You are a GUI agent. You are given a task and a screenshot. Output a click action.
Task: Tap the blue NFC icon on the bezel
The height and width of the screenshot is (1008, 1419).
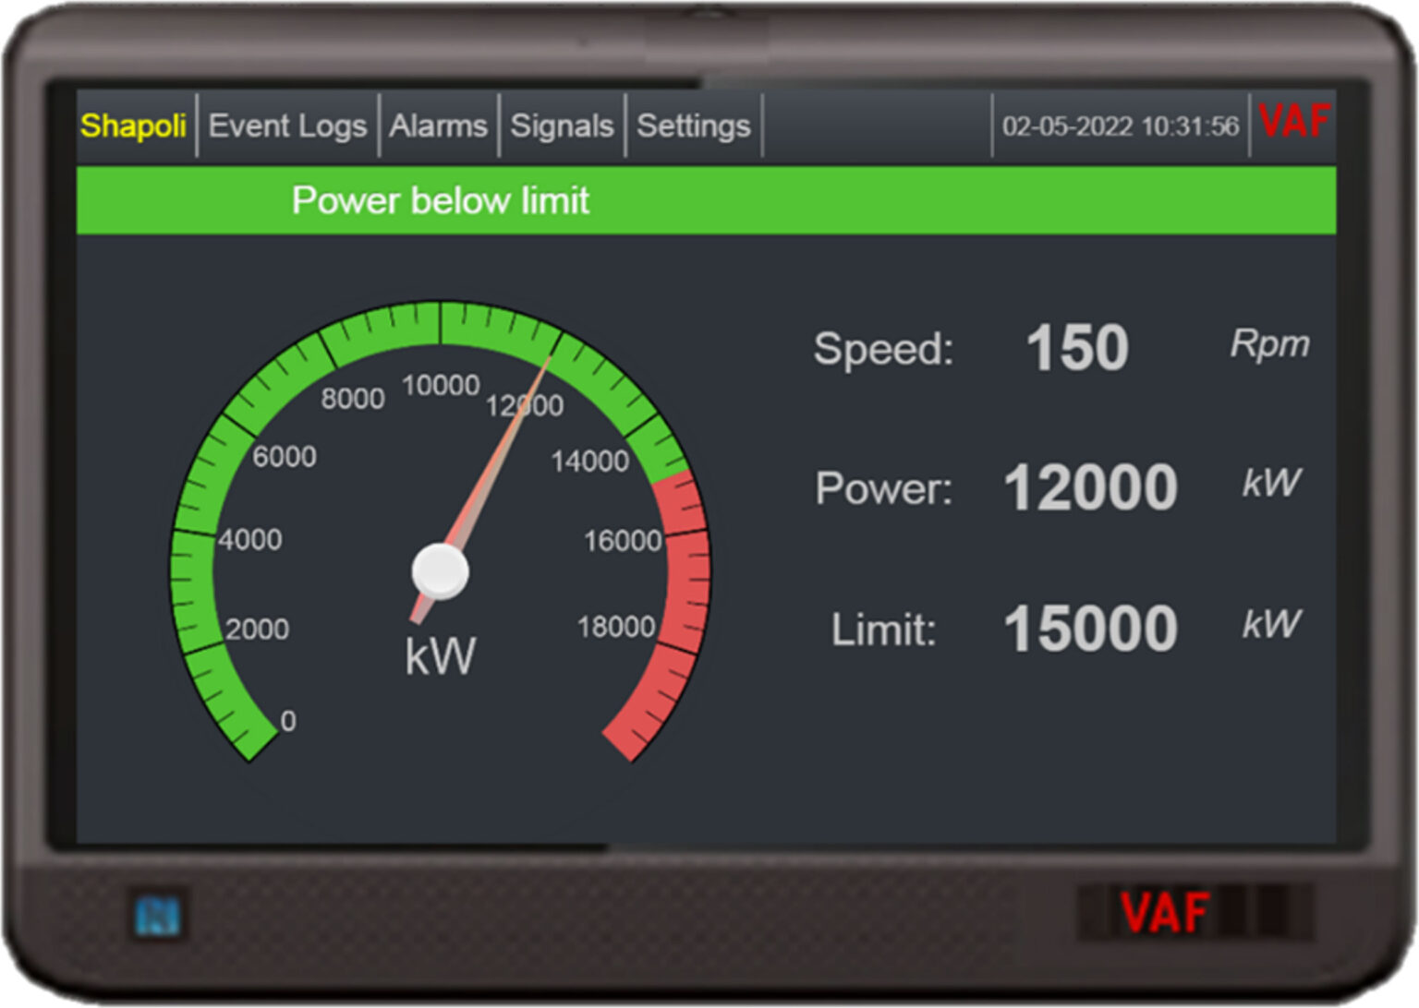point(157,916)
